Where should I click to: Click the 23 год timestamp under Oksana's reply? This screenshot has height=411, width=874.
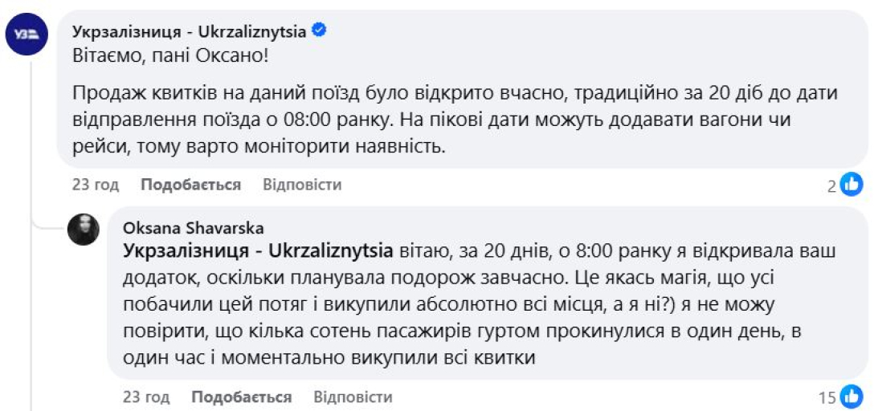(145, 397)
